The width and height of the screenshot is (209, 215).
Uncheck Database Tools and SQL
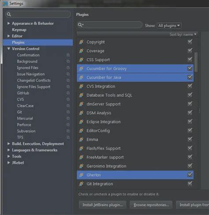(x=190, y=95)
